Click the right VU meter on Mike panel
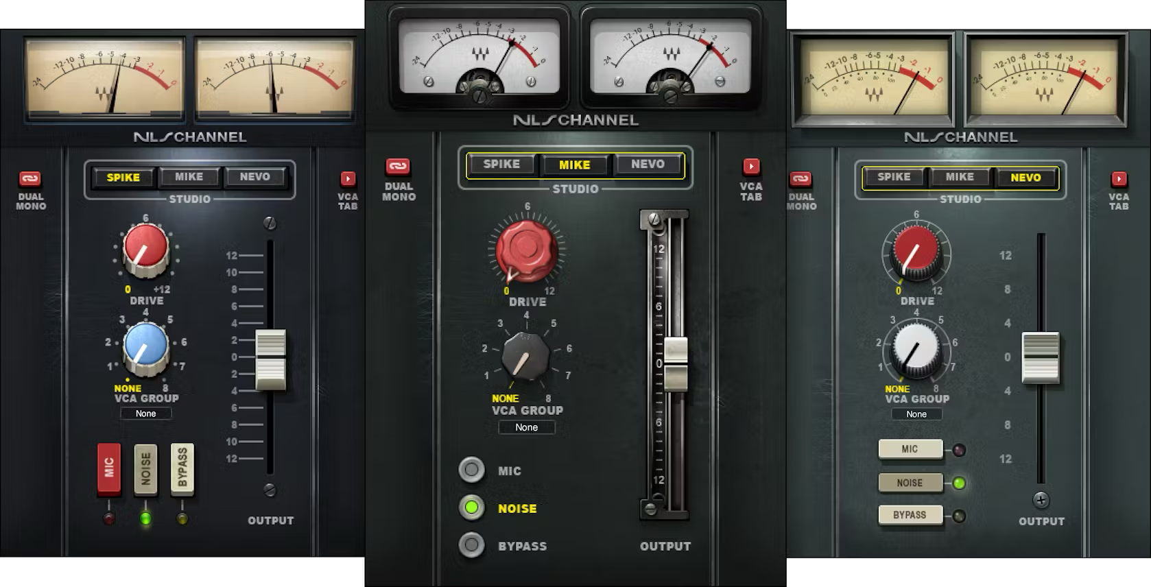 coord(670,56)
